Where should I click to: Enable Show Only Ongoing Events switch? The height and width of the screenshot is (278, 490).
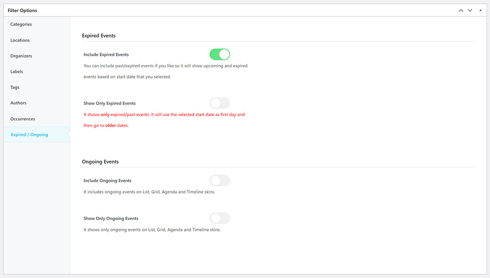click(220, 218)
